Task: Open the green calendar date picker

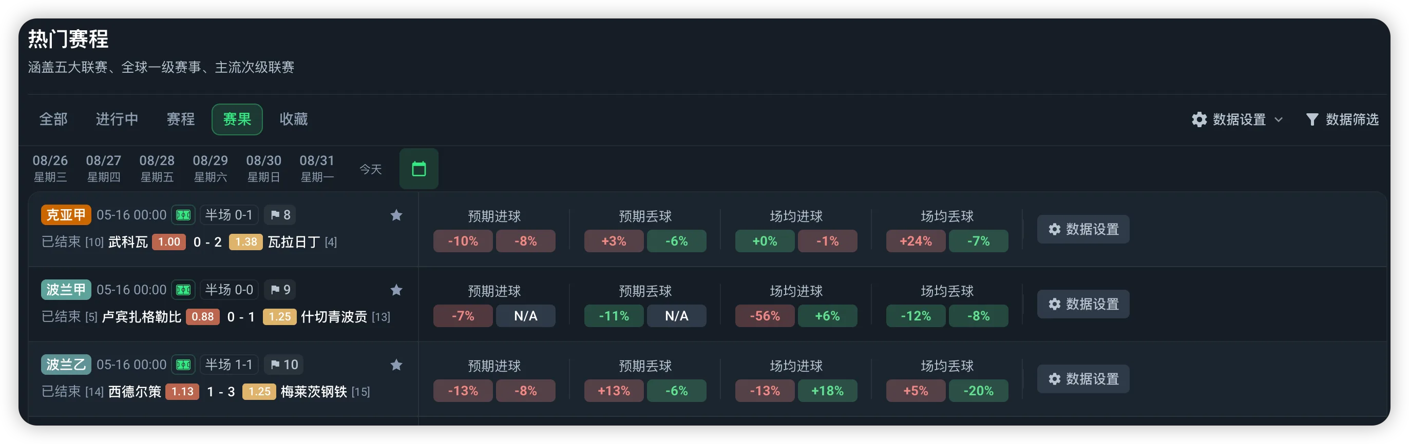Action: 418,169
